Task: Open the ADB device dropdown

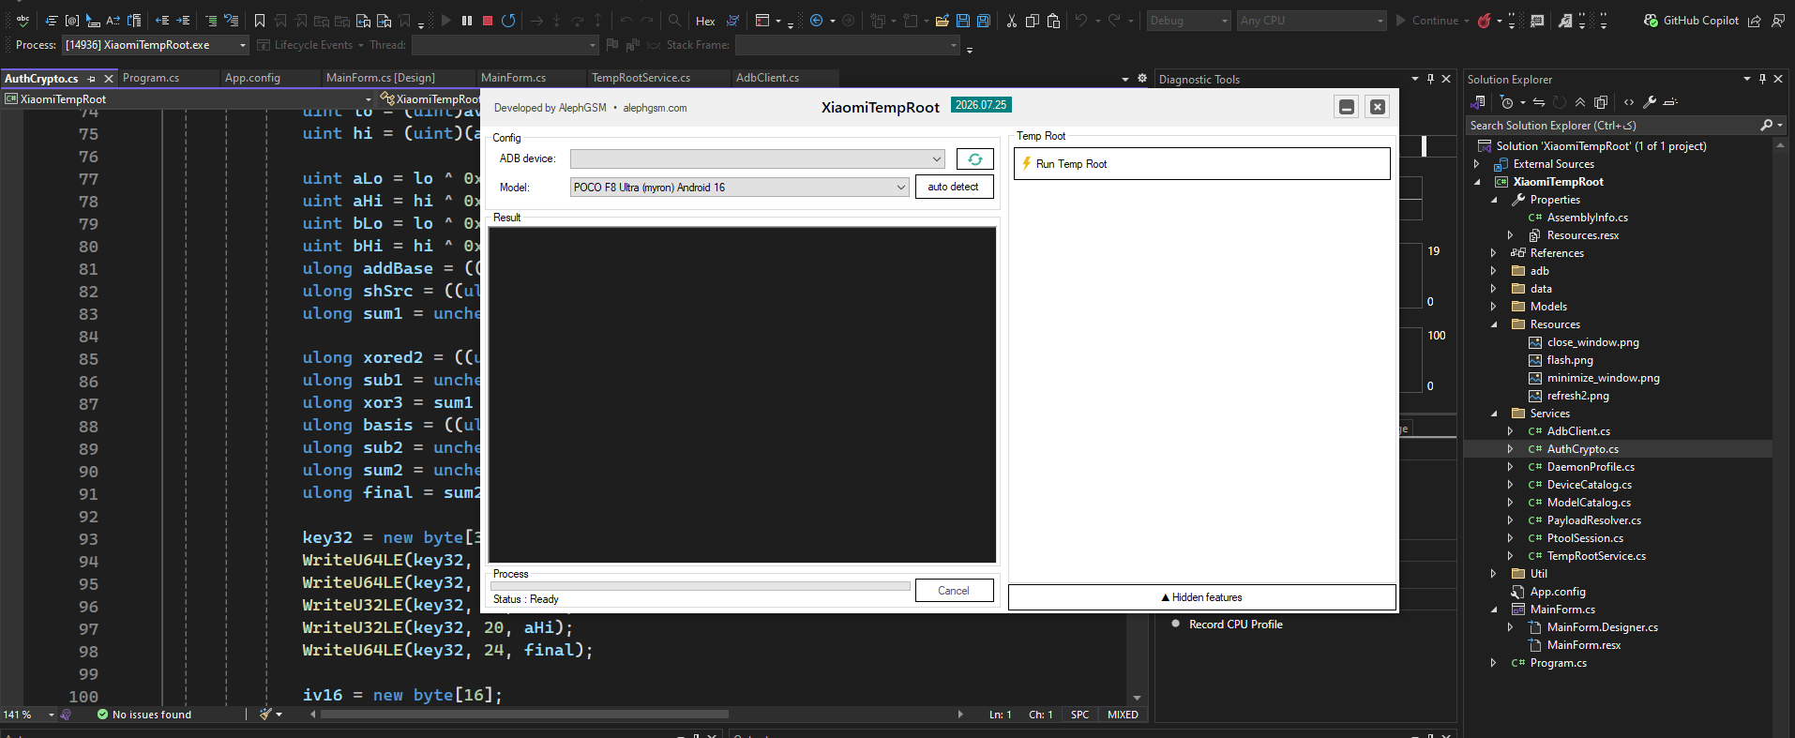Action: (x=758, y=159)
